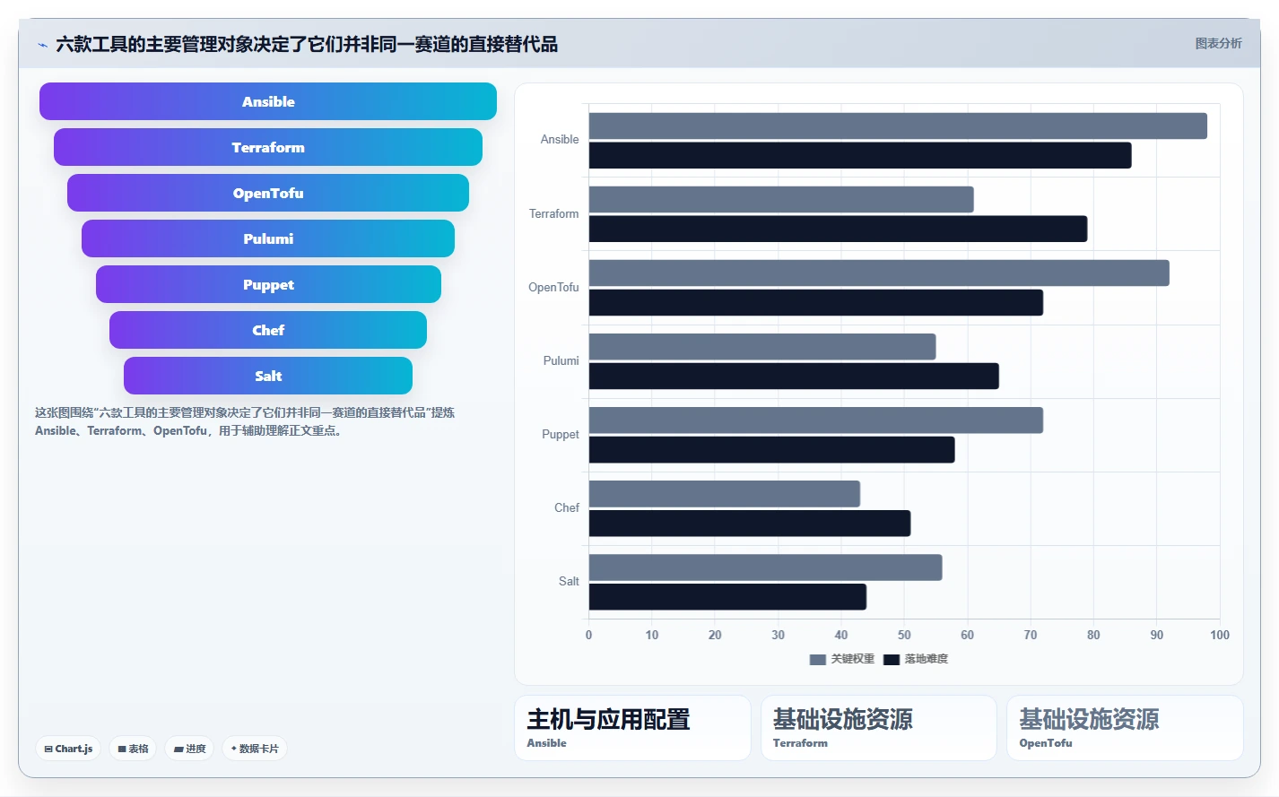1279x797 pixels.
Task: Click the 图表分析 label in header
Action: (x=1218, y=43)
